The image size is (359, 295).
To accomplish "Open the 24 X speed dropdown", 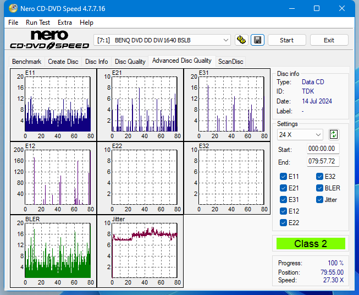I will pos(300,134).
